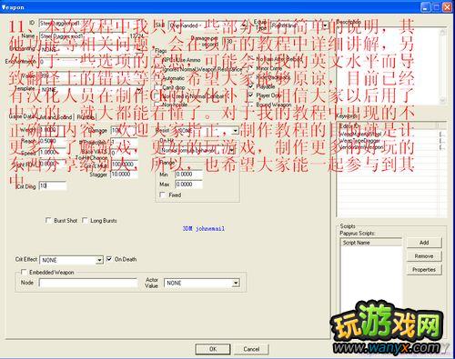The width and height of the screenshot is (455, 359).
Task: Switch to the Art and Sound tab
Action: click(x=56, y=117)
